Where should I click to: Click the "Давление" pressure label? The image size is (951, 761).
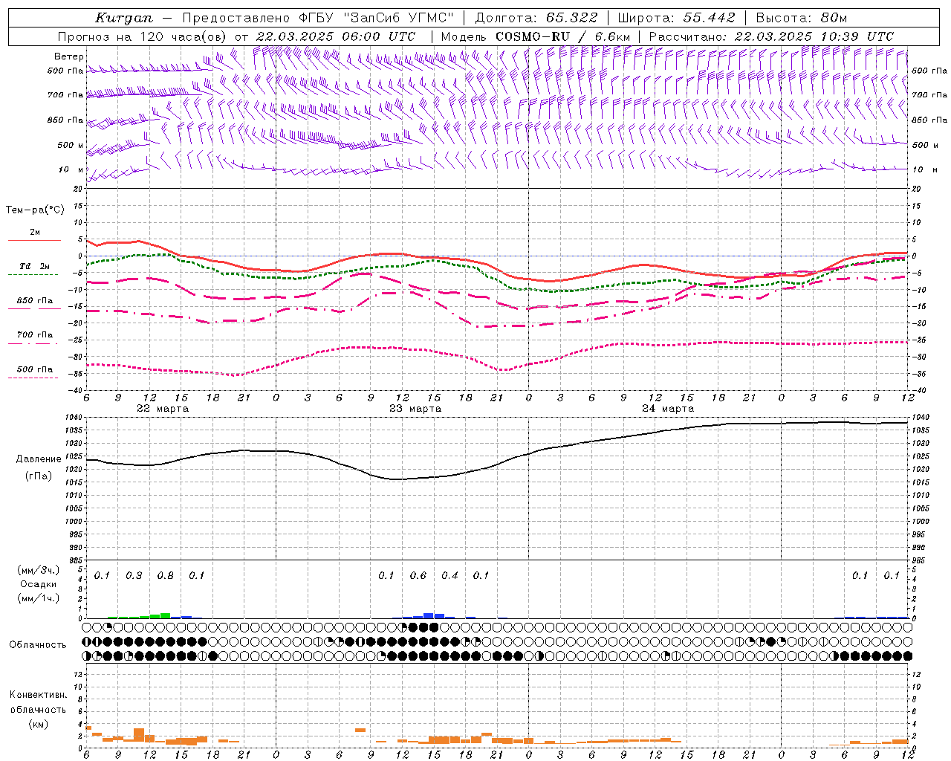point(39,459)
